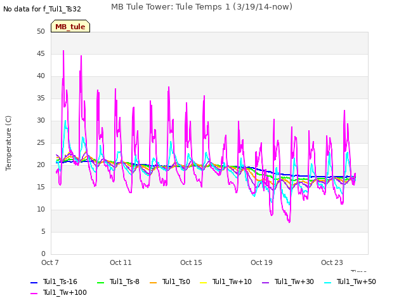Click the Oct 15 x-axis tick label
The image size is (406, 305).
tap(191, 262)
